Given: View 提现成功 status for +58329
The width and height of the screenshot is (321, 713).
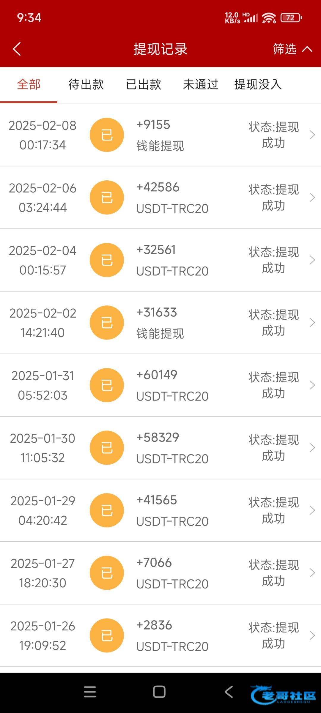Looking at the screenshot, I should pyautogui.click(x=273, y=448).
